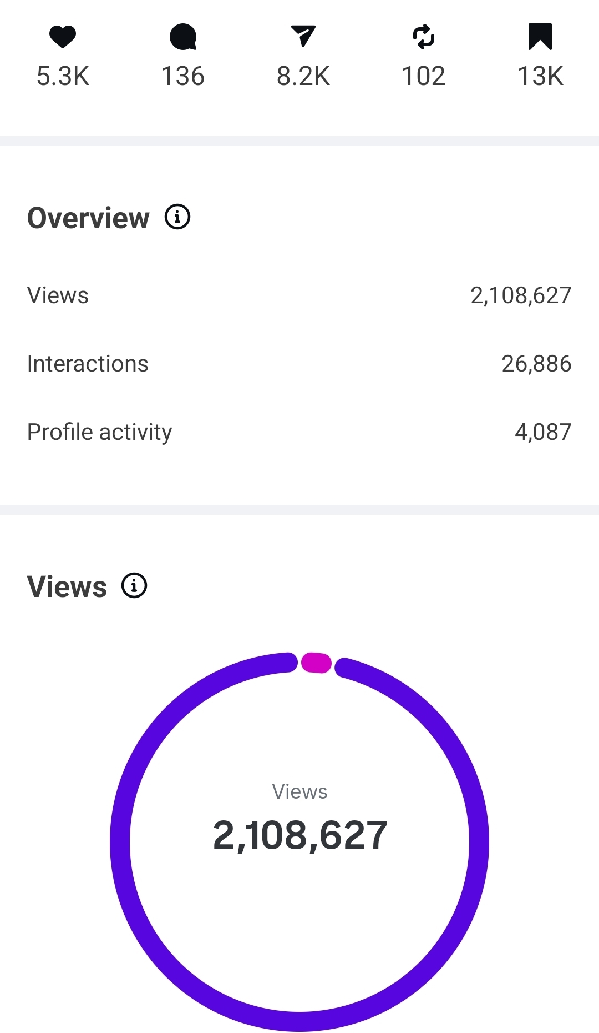The image size is (599, 1033).
Task: Open the Views section info icon
Action: (x=134, y=585)
